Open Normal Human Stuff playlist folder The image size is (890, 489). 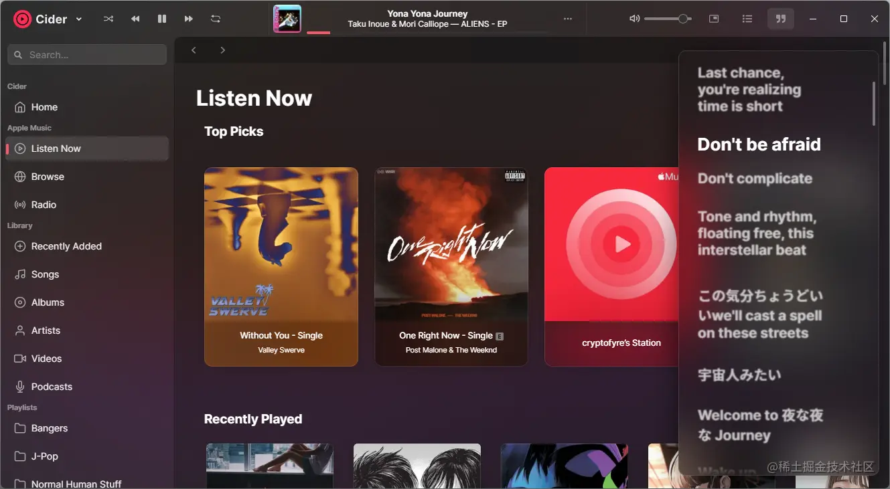click(87, 483)
